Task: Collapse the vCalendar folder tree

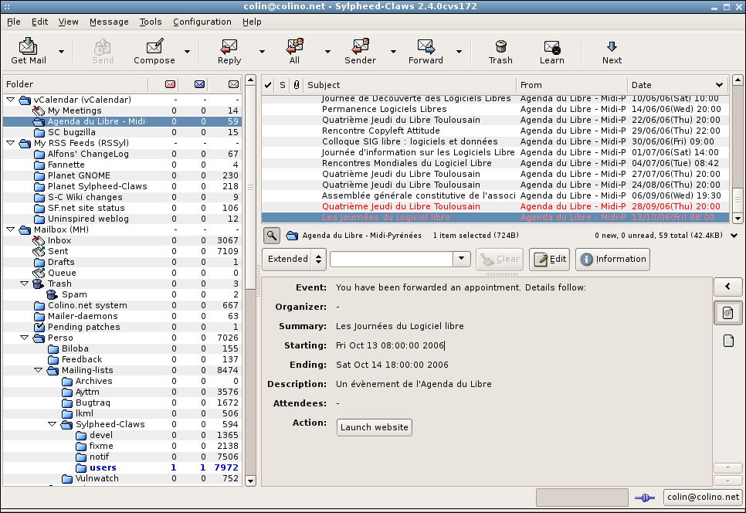Action: [x=10, y=100]
